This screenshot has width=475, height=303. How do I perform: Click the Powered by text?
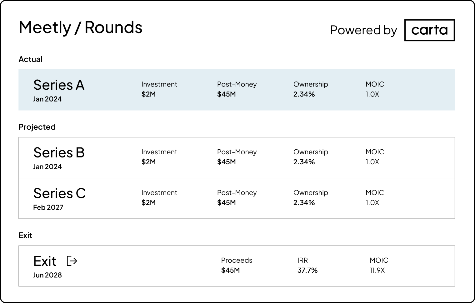[x=363, y=30]
